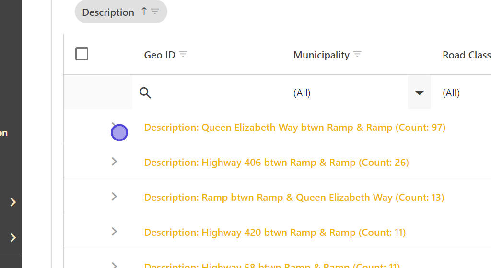Click the magnifier search icon under Geo ID
Screen dimensions: 491x268
click(145, 93)
